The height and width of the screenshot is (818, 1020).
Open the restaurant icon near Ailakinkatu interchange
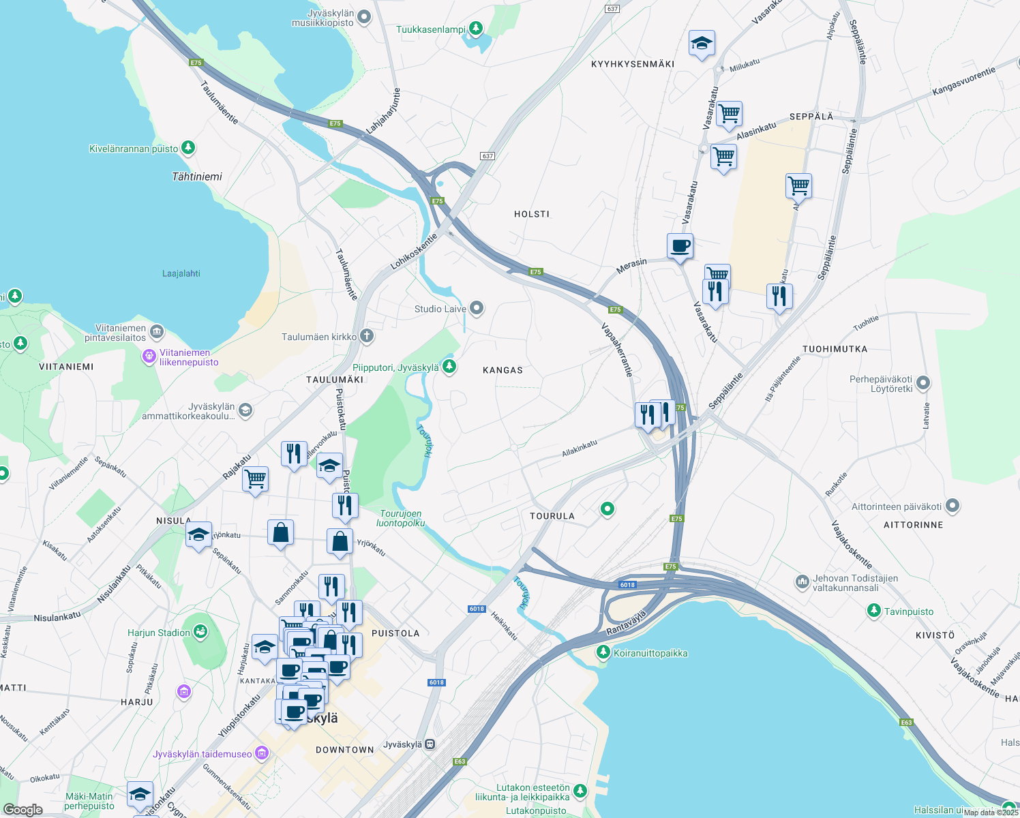[x=646, y=412]
